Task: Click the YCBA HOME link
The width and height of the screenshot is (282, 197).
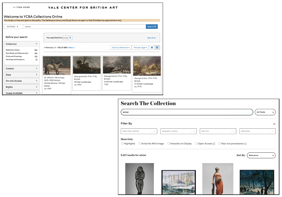Action: [x=21, y=7]
